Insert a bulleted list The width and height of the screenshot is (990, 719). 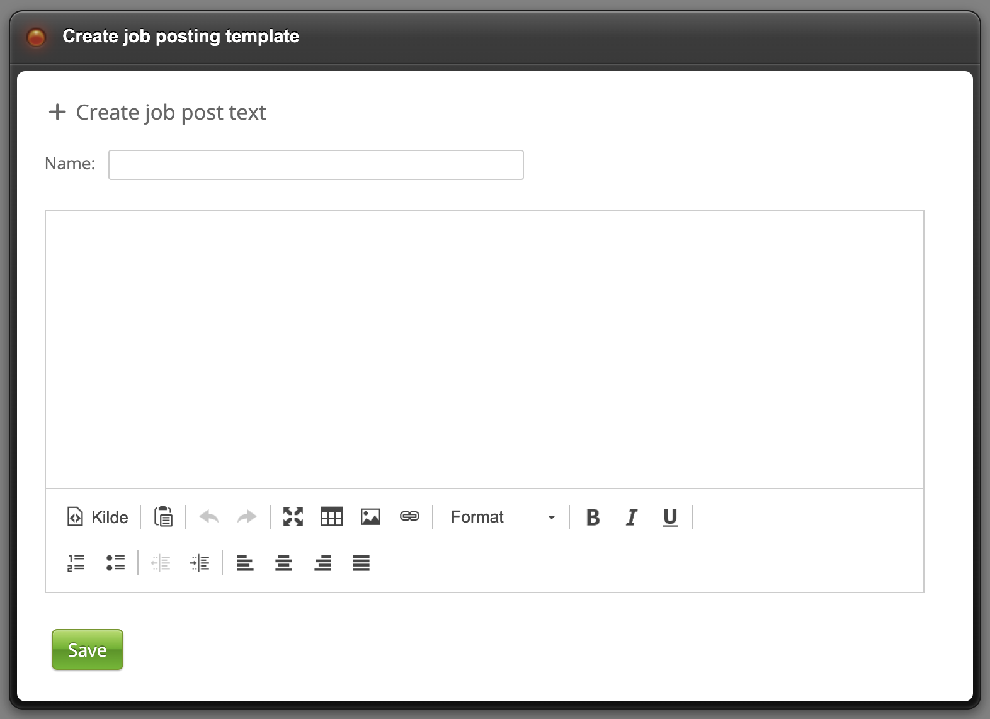(x=115, y=563)
